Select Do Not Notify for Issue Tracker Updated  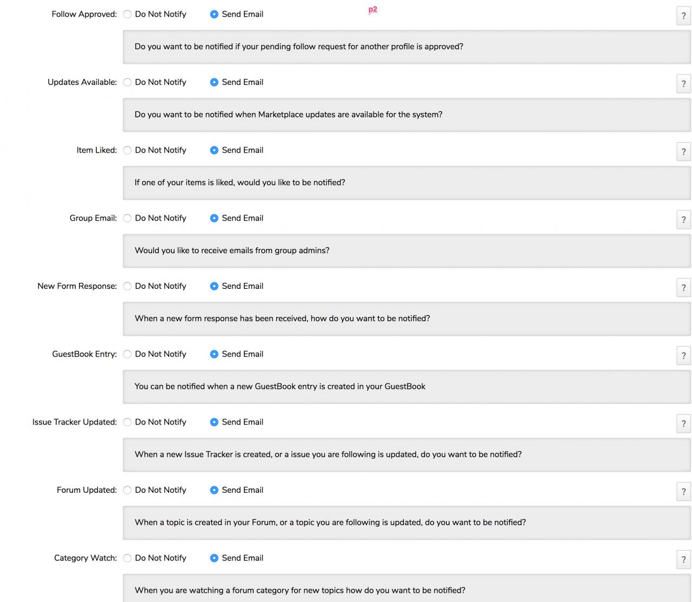click(128, 422)
